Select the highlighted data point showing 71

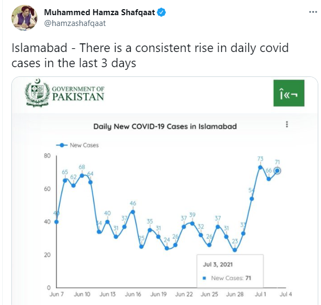[278, 171]
